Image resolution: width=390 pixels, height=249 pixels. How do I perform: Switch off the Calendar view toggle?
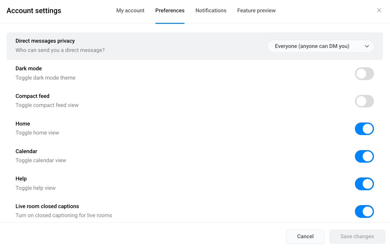tap(364, 156)
